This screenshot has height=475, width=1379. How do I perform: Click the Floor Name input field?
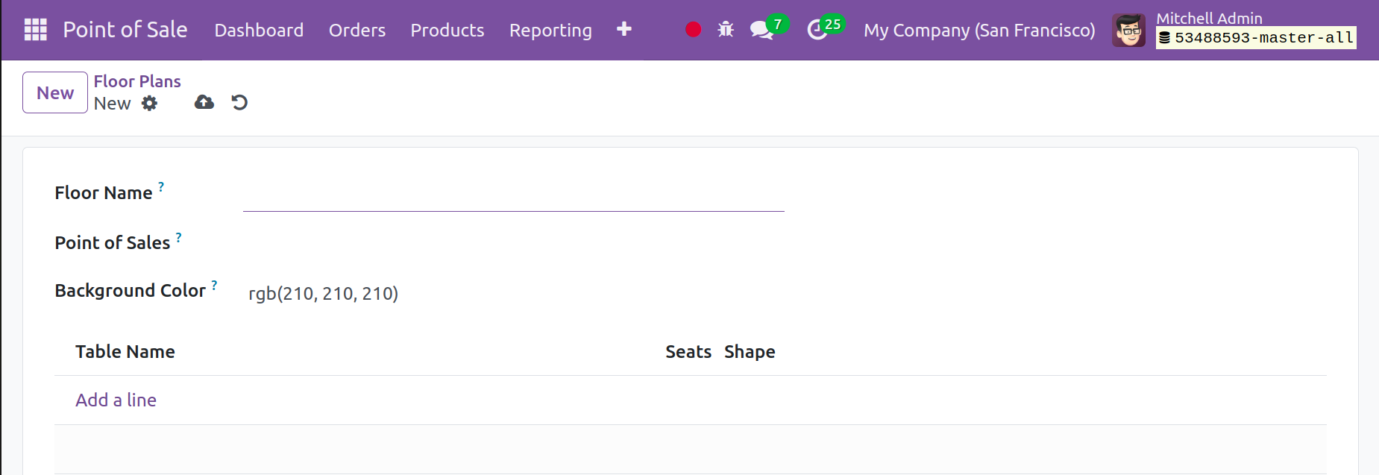(513, 197)
